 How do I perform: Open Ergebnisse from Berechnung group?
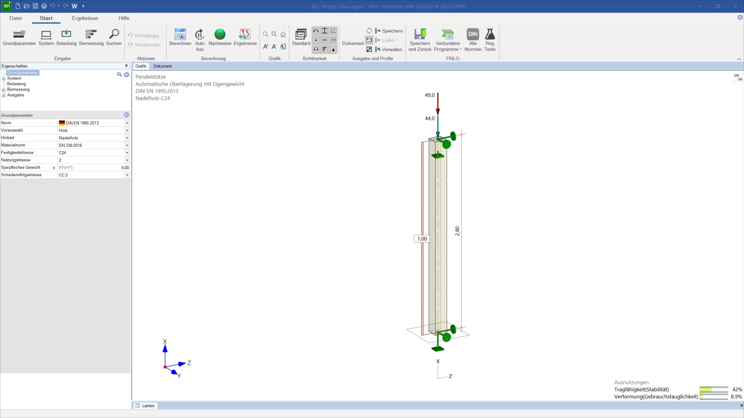(x=245, y=38)
